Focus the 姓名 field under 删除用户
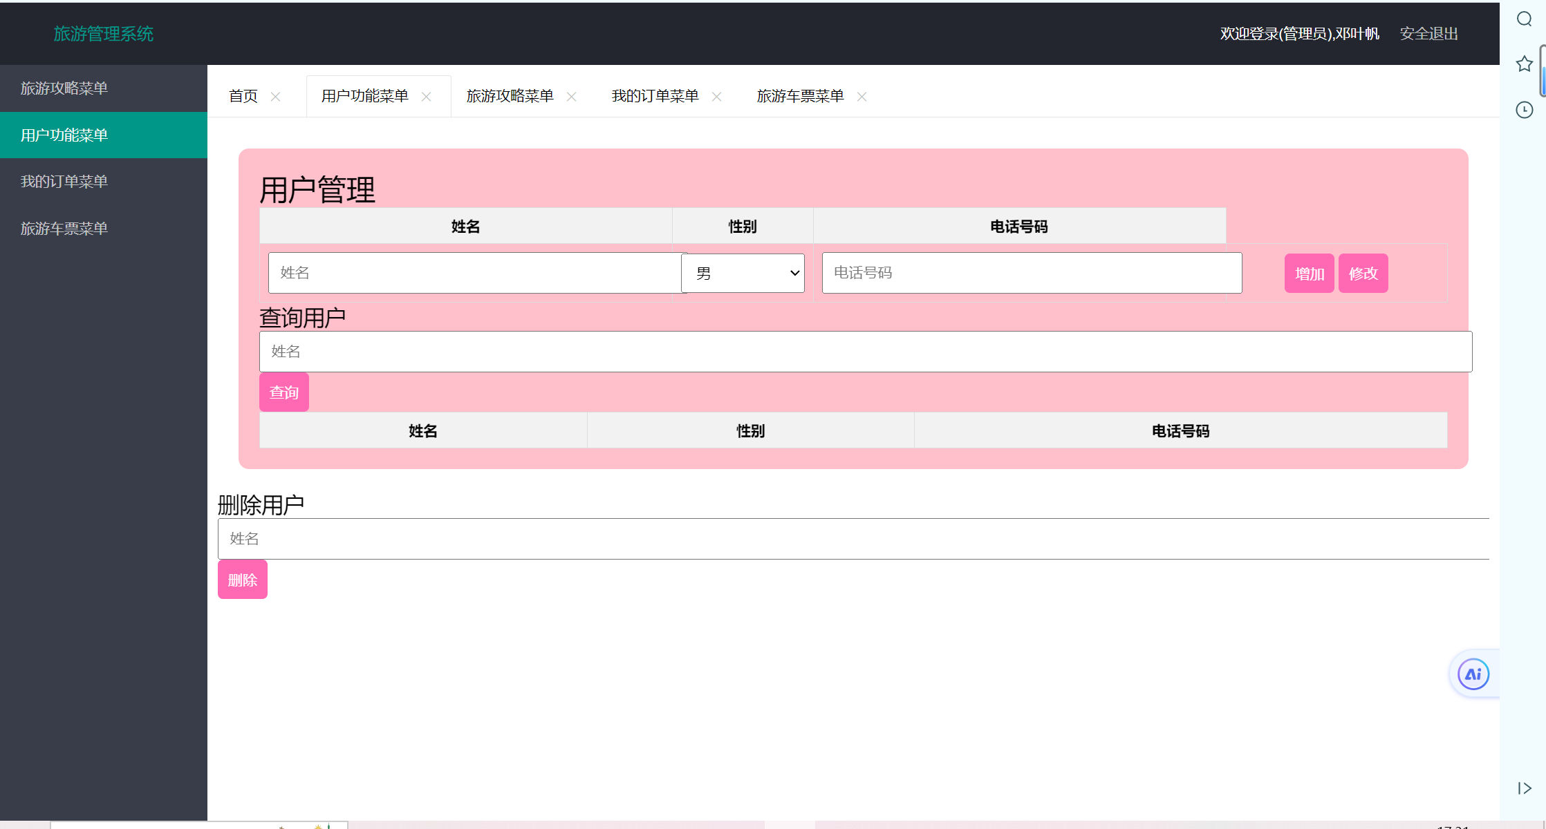This screenshot has width=1546, height=829. (x=854, y=539)
